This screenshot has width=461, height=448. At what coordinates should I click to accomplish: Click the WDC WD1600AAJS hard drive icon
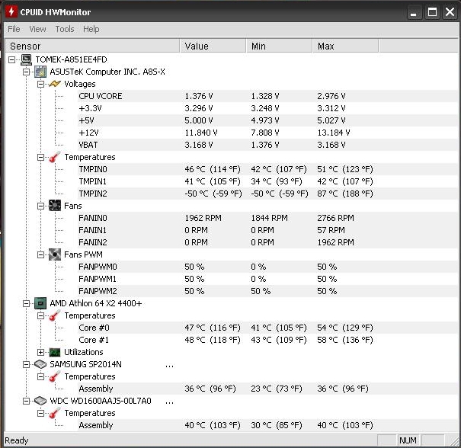click(40, 401)
